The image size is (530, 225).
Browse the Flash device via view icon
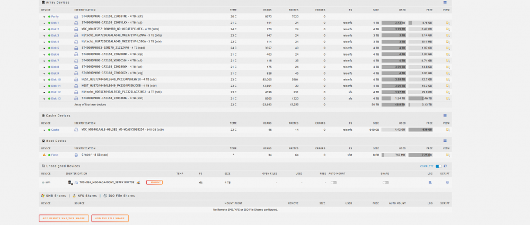[x=447, y=155]
